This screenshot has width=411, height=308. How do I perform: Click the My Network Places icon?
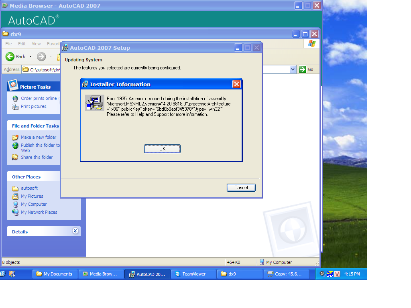tap(15, 212)
